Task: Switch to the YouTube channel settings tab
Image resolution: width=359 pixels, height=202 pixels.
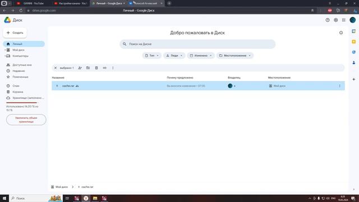Action: (x=71, y=3)
